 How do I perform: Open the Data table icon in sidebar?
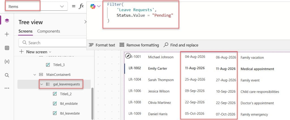point(7,48)
